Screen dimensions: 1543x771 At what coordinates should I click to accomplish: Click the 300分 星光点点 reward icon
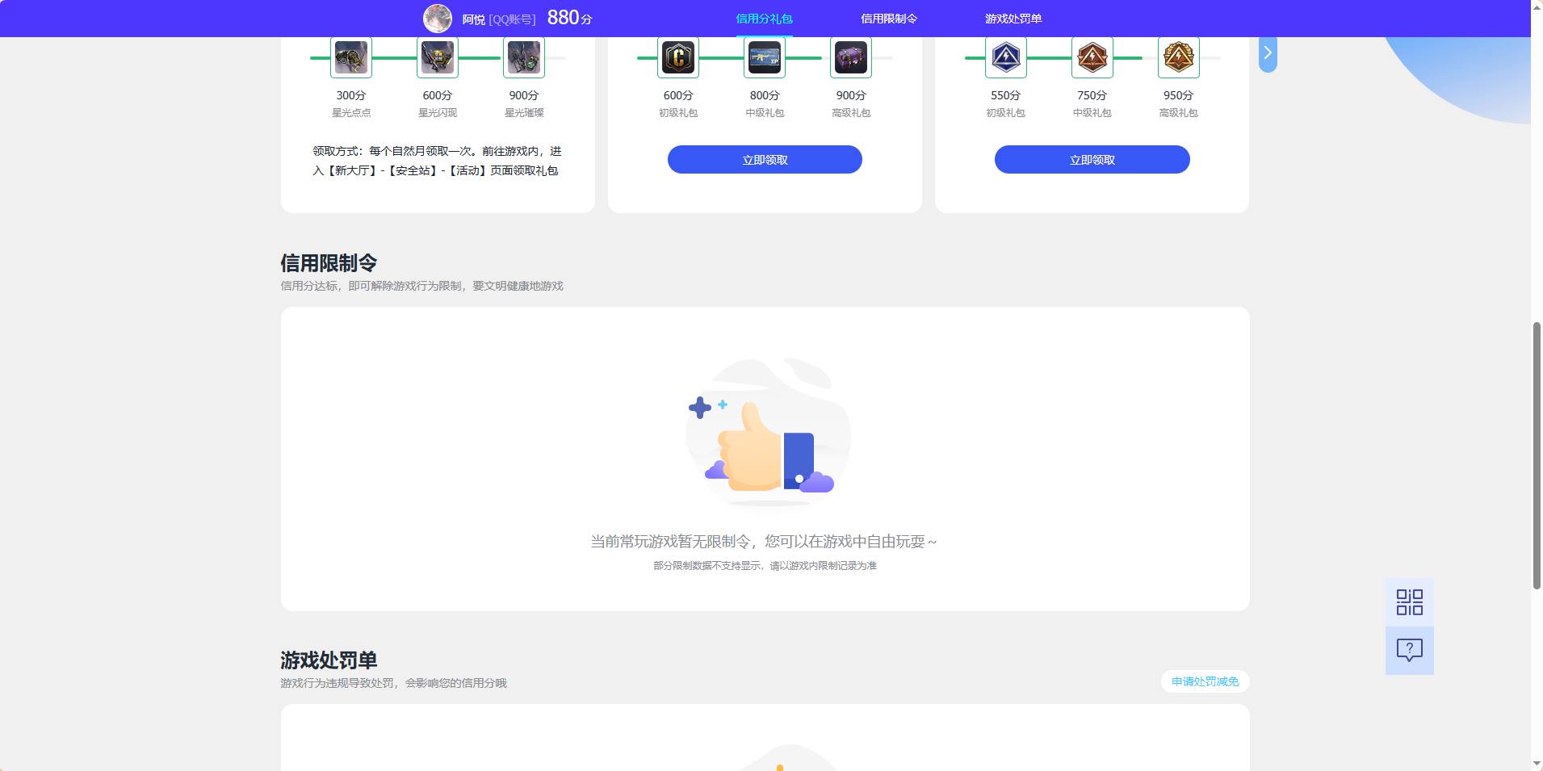coord(351,57)
